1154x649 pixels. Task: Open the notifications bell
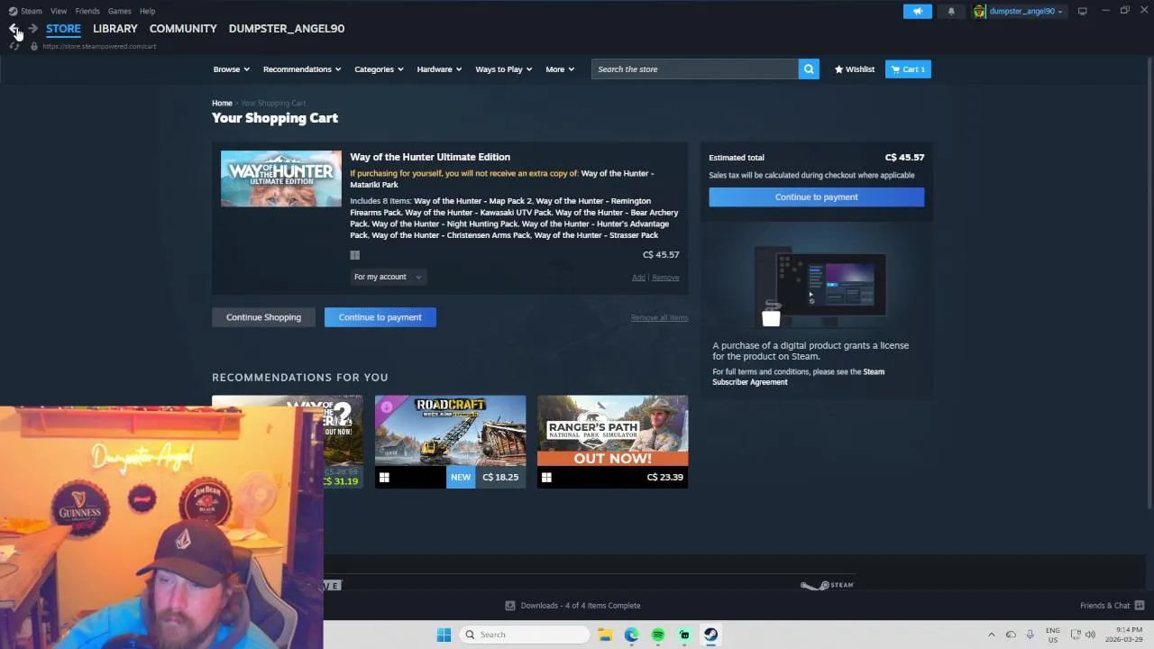(x=951, y=11)
